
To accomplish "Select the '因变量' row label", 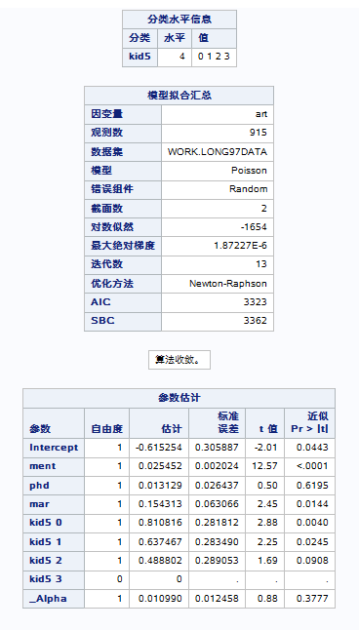I will tap(106, 114).
